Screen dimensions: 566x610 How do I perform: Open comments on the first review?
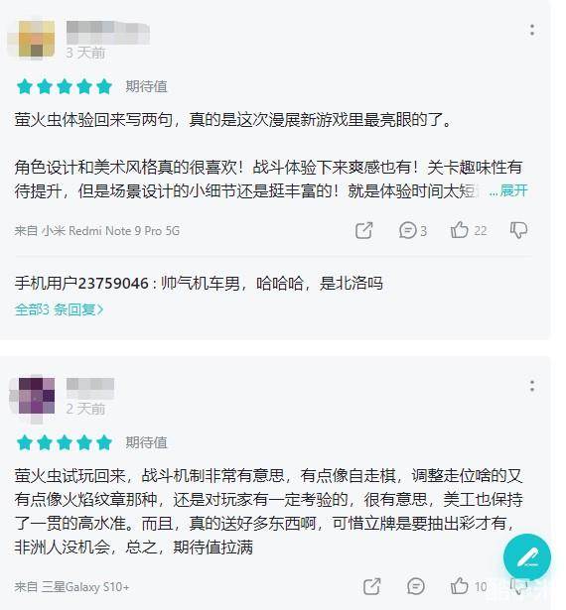pyautogui.click(x=412, y=230)
